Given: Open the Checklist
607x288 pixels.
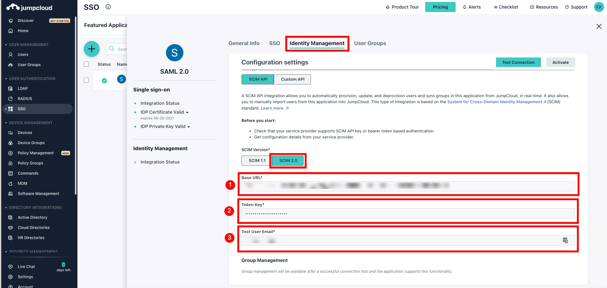Looking at the screenshot, I should click(506, 7).
